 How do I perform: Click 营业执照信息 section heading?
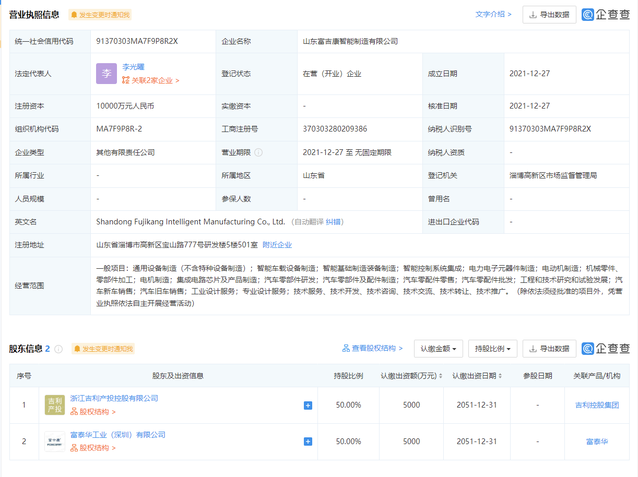point(34,15)
